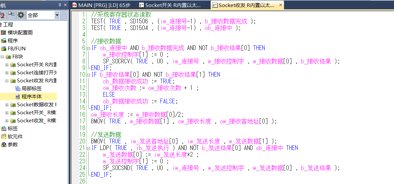Click the gear options icon in navigation toolbar
This screenshot has height=184, width=394.
point(21,15)
